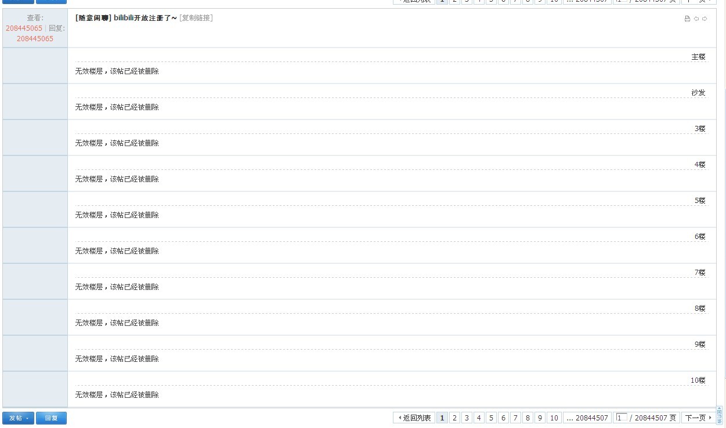Click the 沙发 floor label

coord(698,93)
